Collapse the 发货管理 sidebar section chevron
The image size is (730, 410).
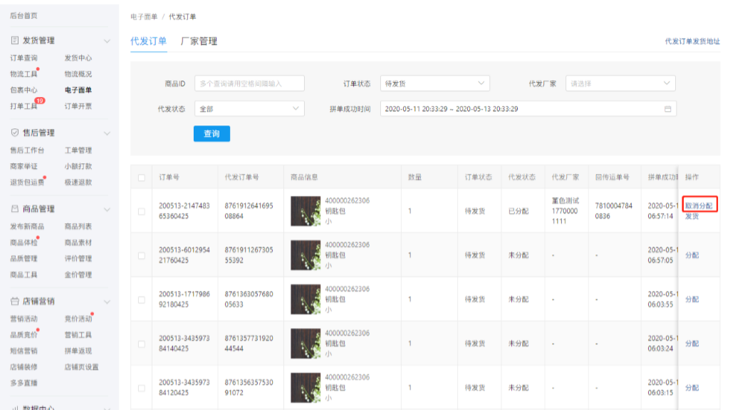coord(107,41)
